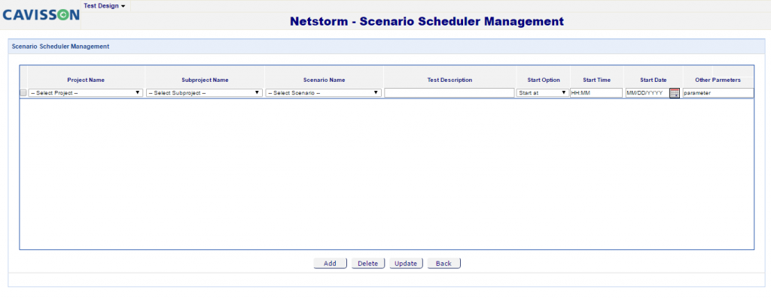
Task: Tick the row selection checkbox
Action: point(23,93)
